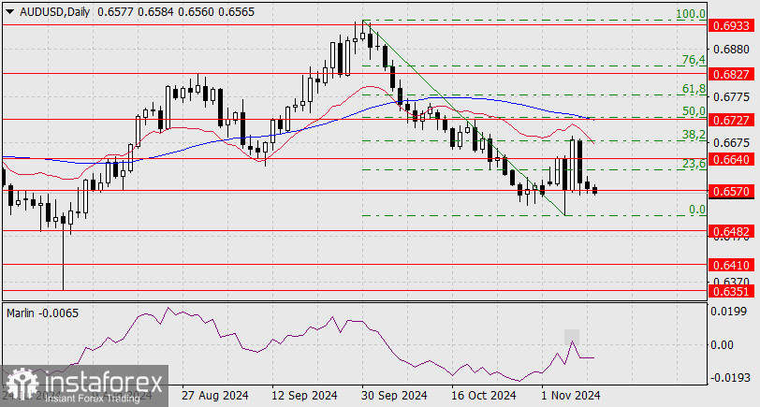The height and width of the screenshot is (407, 760).
Task: Click the OHLC values in chart header
Action: point(176,12)
